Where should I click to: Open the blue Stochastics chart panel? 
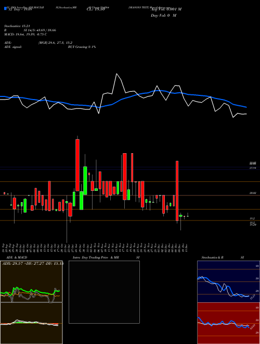(x=228, y=281)
